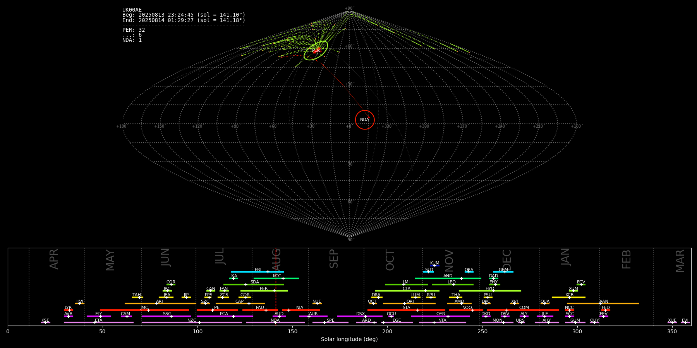Viewport: 697px width, 348px height.
Task: Click the FEB month label in the timeline
Action: click(627, 259)
